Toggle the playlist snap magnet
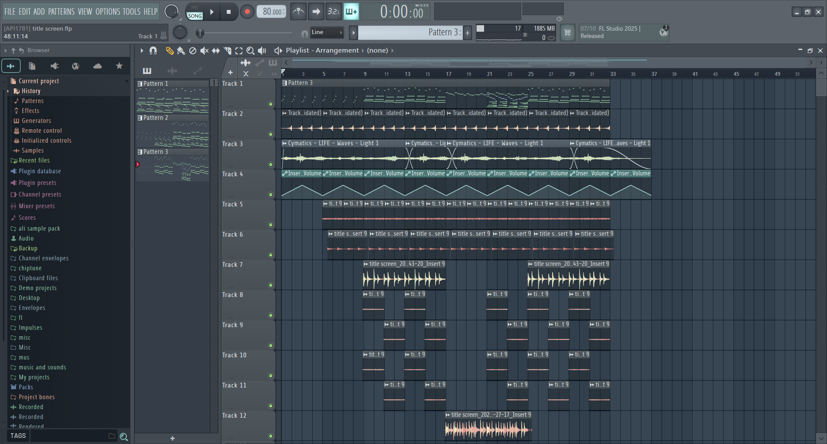827x444 pixels. pos(153,51)
